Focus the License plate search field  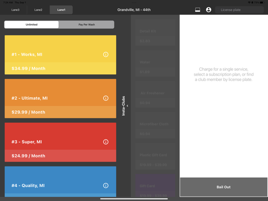coord(239,10)
